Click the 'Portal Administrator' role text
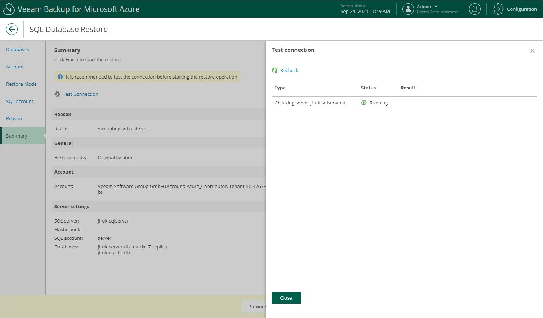This screenshot has height=318, width=543. point(437,12)
